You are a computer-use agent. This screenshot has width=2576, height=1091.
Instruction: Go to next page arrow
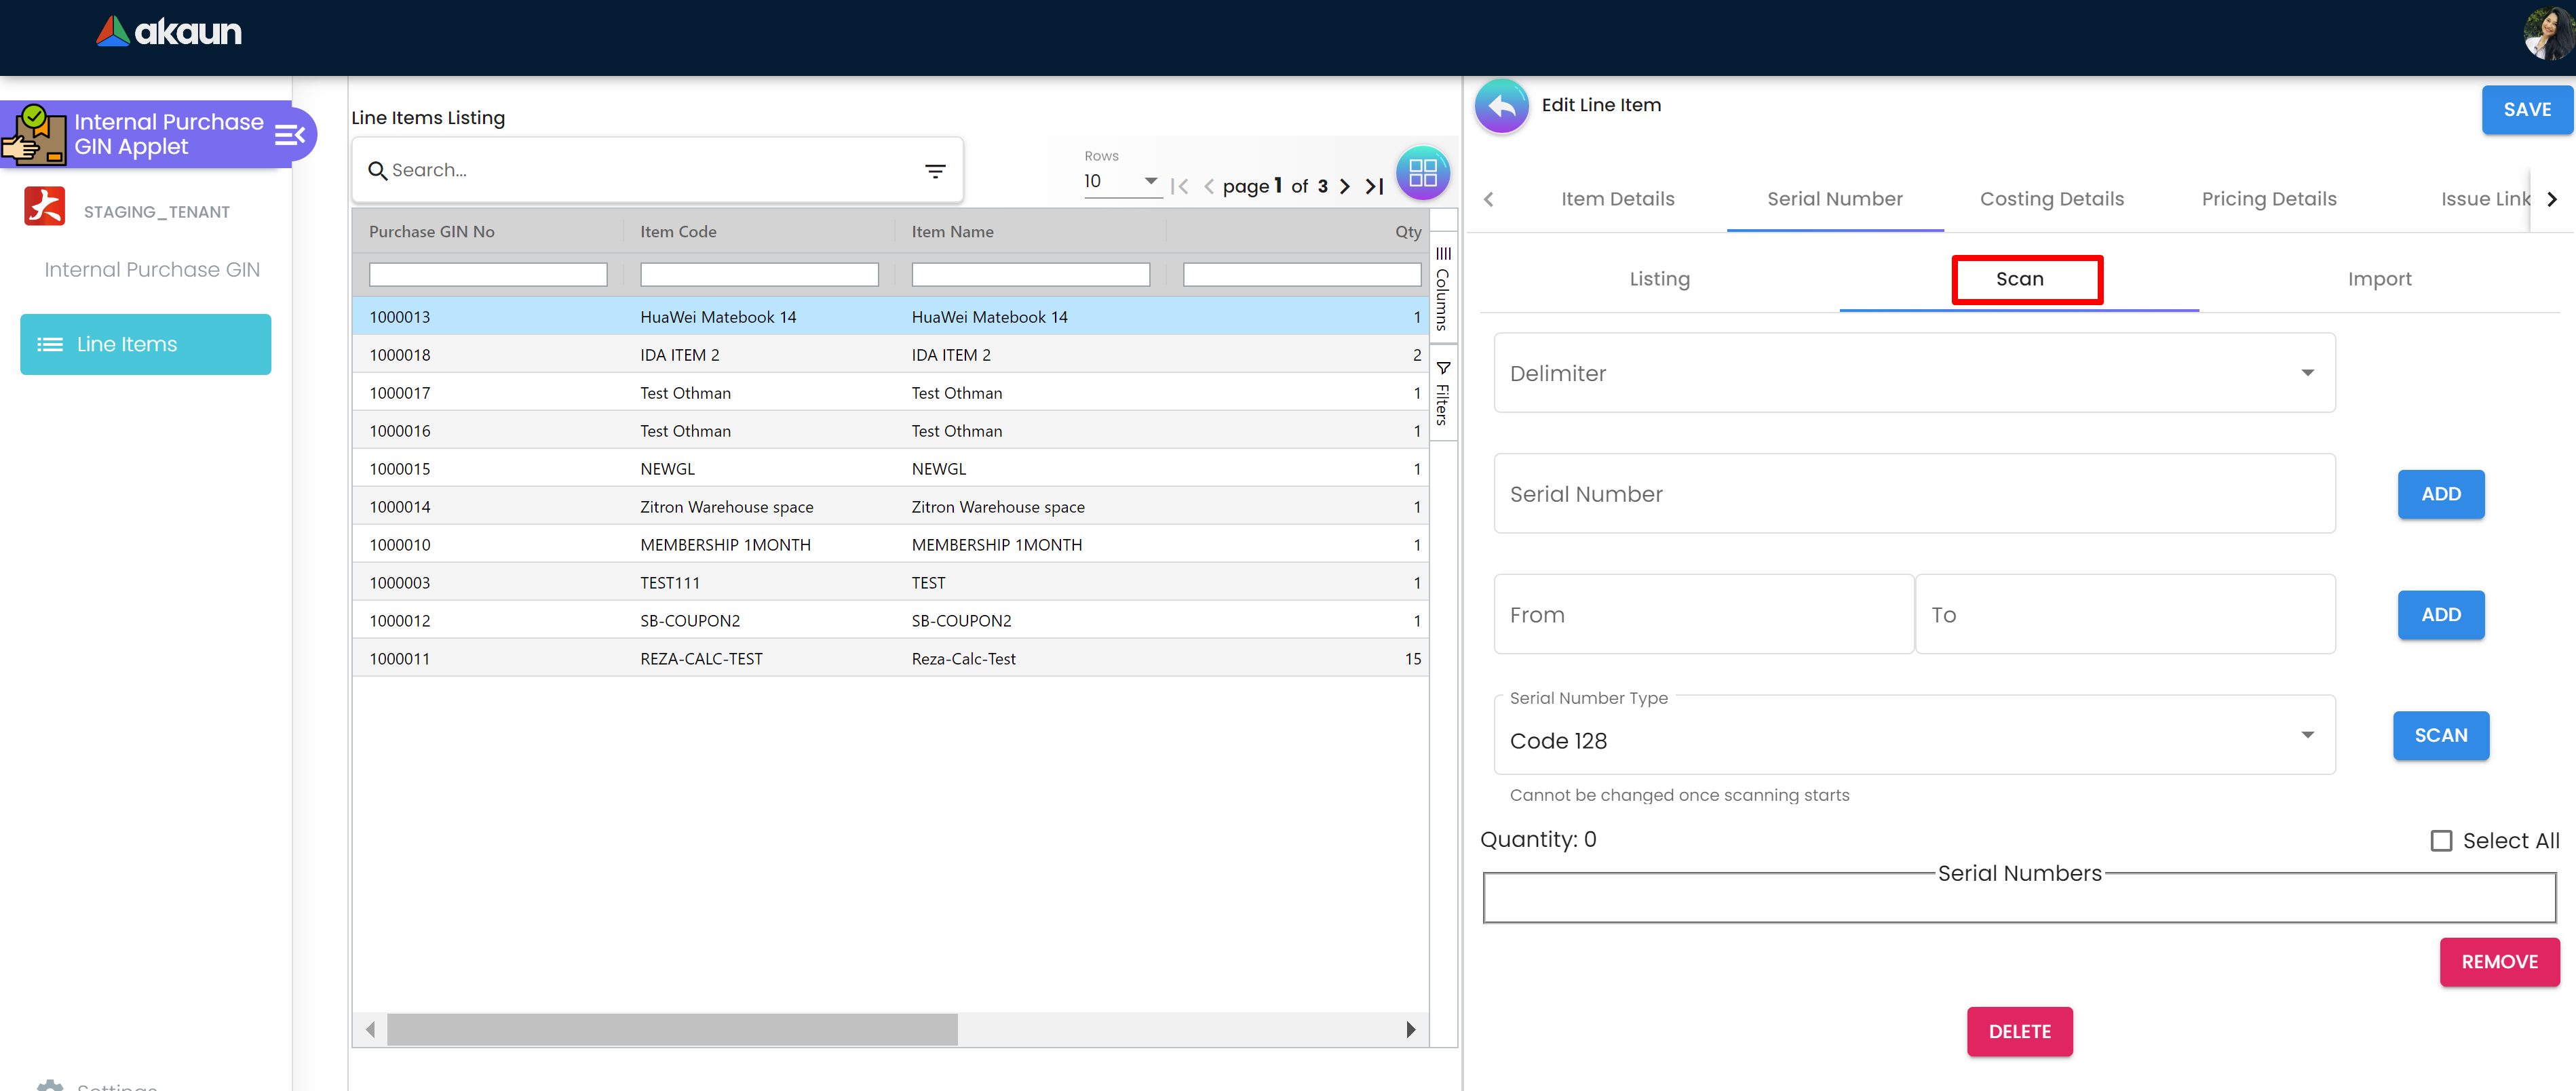coord(1345,186)
